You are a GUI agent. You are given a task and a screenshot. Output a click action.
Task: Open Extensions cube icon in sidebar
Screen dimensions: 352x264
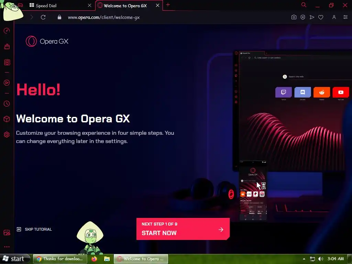tap(7, 119)
